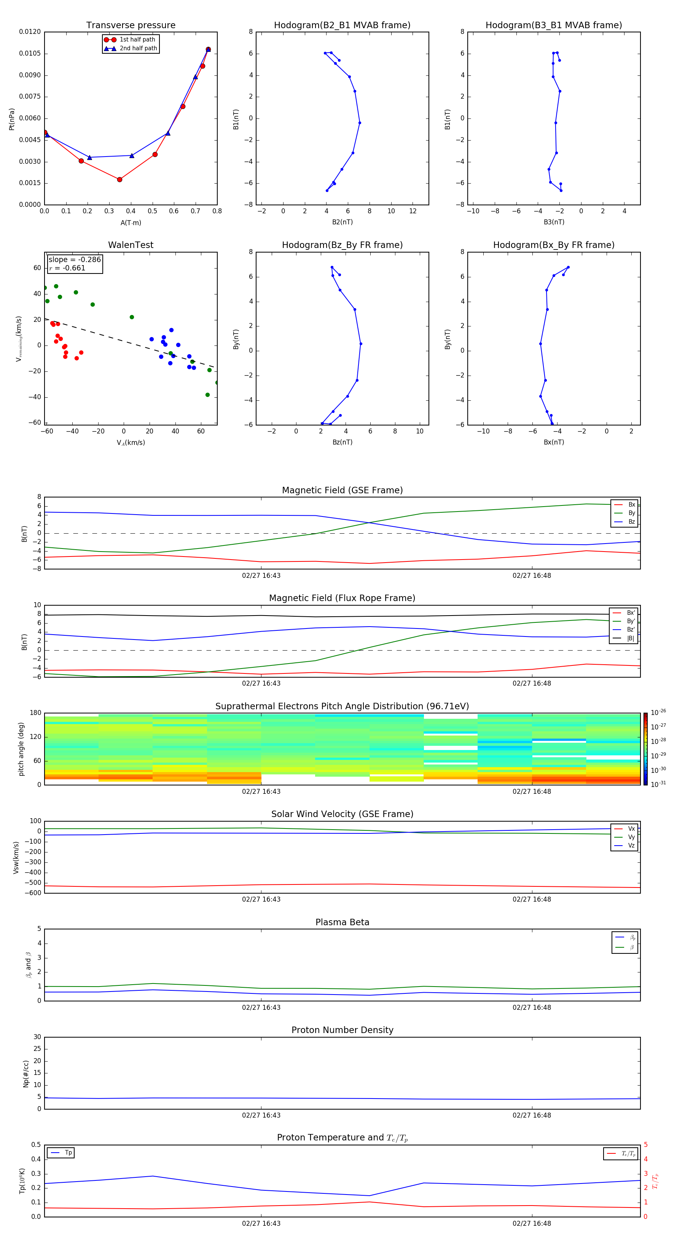Select the 'Hodogram(B2_B1 MVAB frame)' title
The image size is (685, 1257).
pos(342,26)
